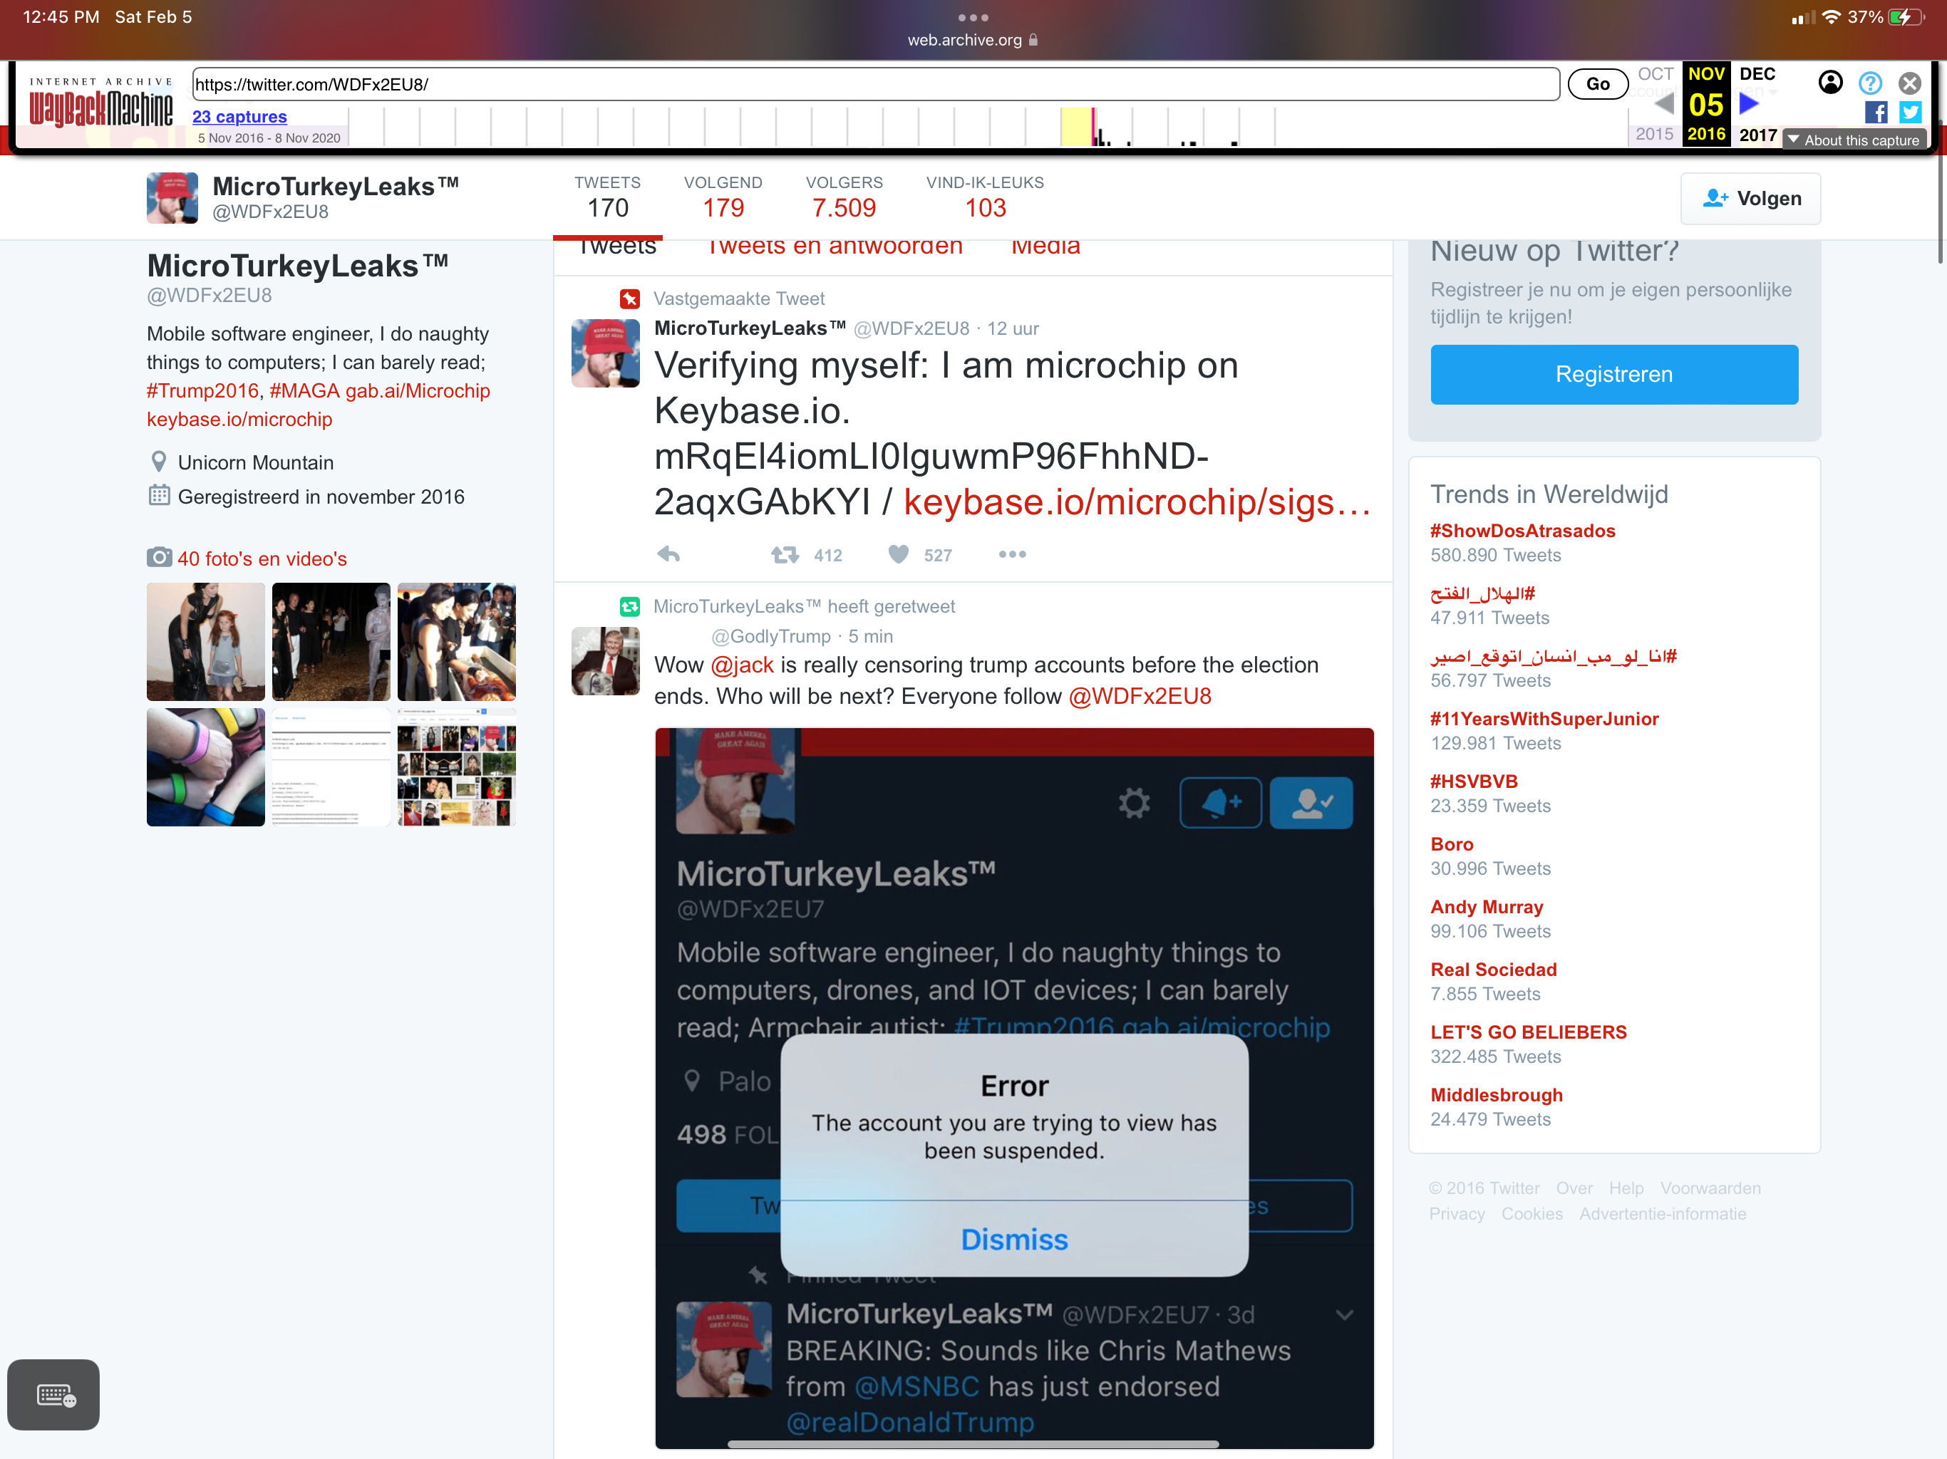The image size is (1947, 1459).
Task: Open the 23 captures link
Action: pos(239,116)
